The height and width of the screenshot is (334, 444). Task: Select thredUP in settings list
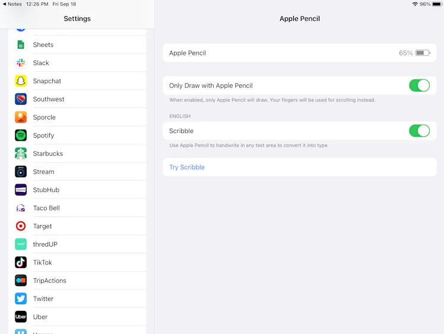(x=77, y=244)
